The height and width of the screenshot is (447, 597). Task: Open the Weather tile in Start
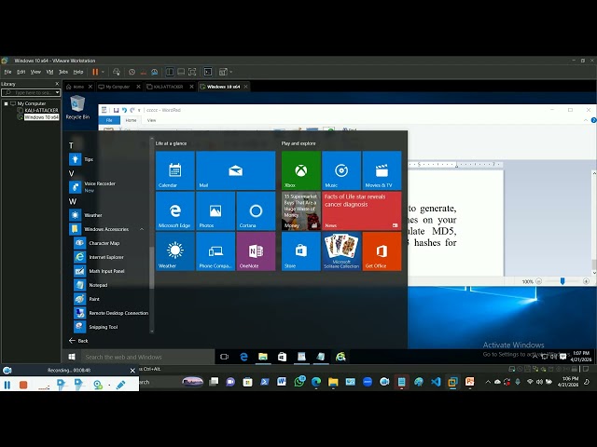(x=175, y=251)
